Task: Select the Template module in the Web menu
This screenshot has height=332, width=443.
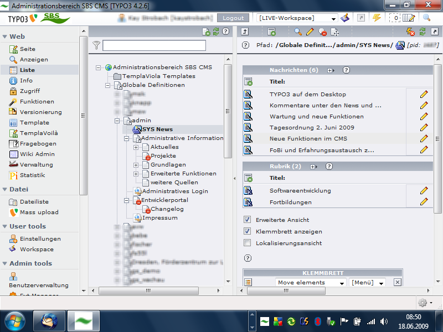Action: (x=34, y=122)
